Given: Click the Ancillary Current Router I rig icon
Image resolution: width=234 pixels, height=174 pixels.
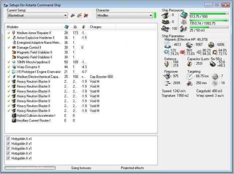Looking at the screenshot, I should (14, 120).
